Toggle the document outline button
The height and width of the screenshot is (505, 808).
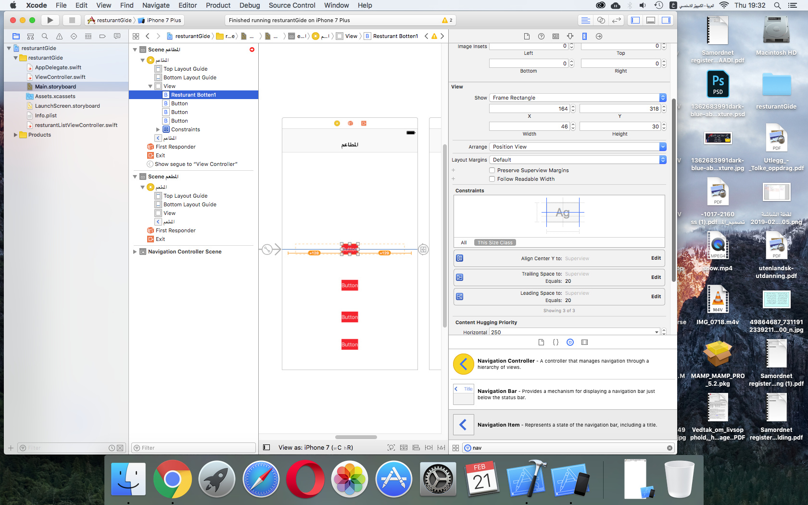[266, 447]
